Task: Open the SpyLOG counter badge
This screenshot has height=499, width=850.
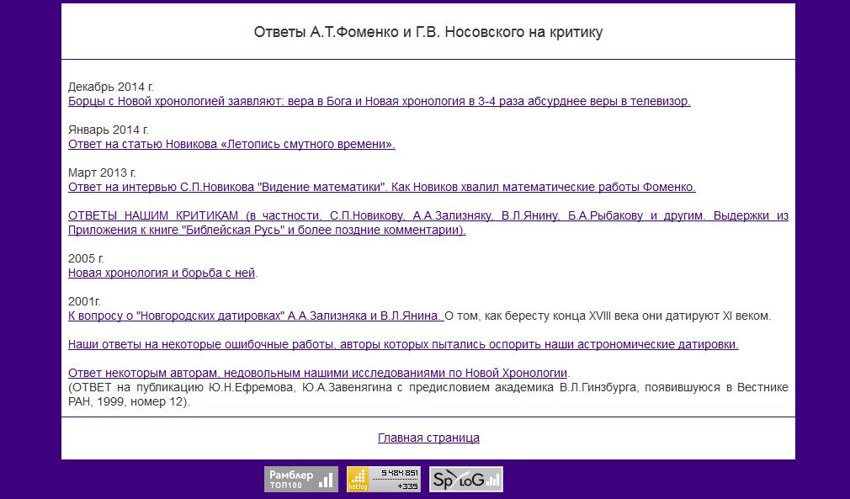Action: pyautogui.click(x=466, y=479)
